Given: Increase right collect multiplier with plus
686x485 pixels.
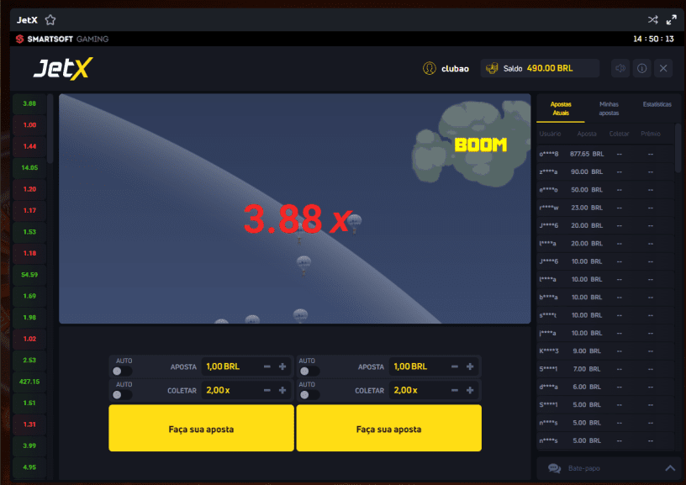Looking at the screenshot, I should coord(470,390).
